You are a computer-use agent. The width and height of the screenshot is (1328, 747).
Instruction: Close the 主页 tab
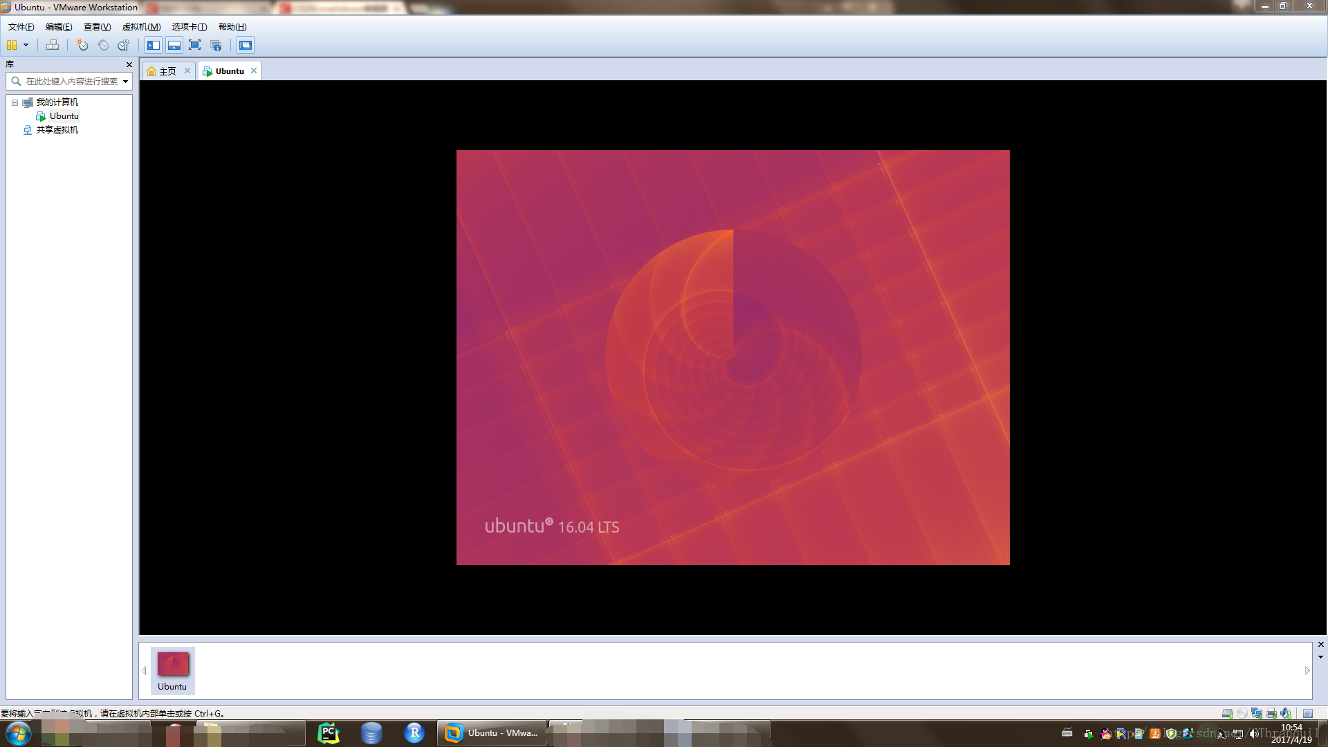[187, 71]
